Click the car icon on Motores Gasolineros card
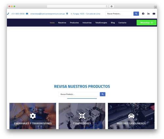Image resolution: width=164 pixels, height=139 pixels. [x=131, y=116]
